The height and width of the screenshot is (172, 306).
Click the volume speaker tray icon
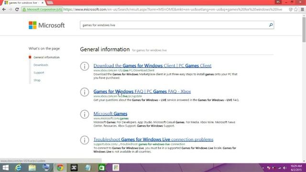coord(285,168)
